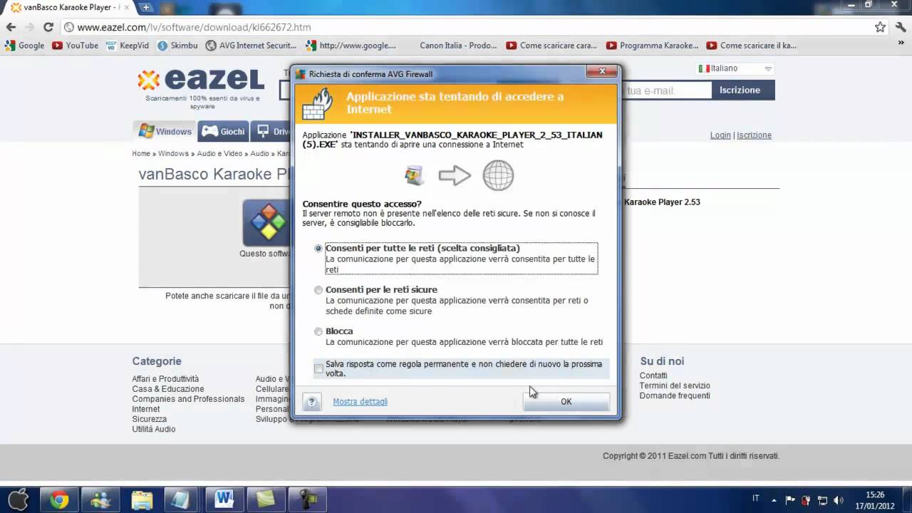The height and width of the screenshot is (513, 912).
Task: Click the Iscrizione link beside Login
Action: 754,135
